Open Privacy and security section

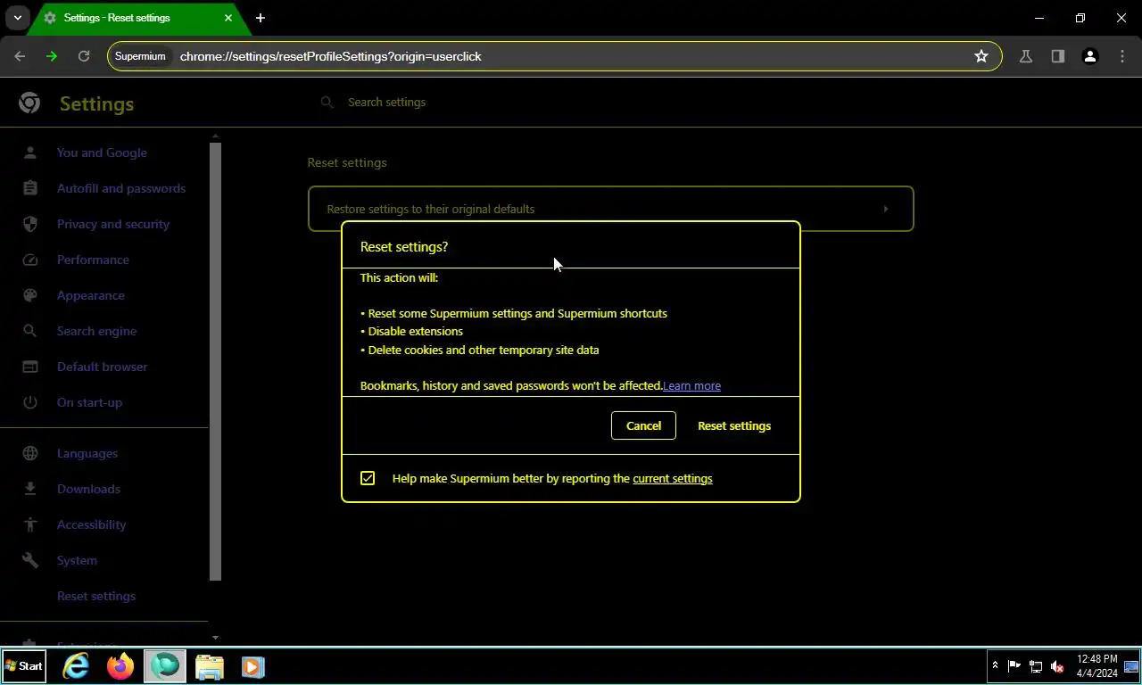click(x=113, y=224)
